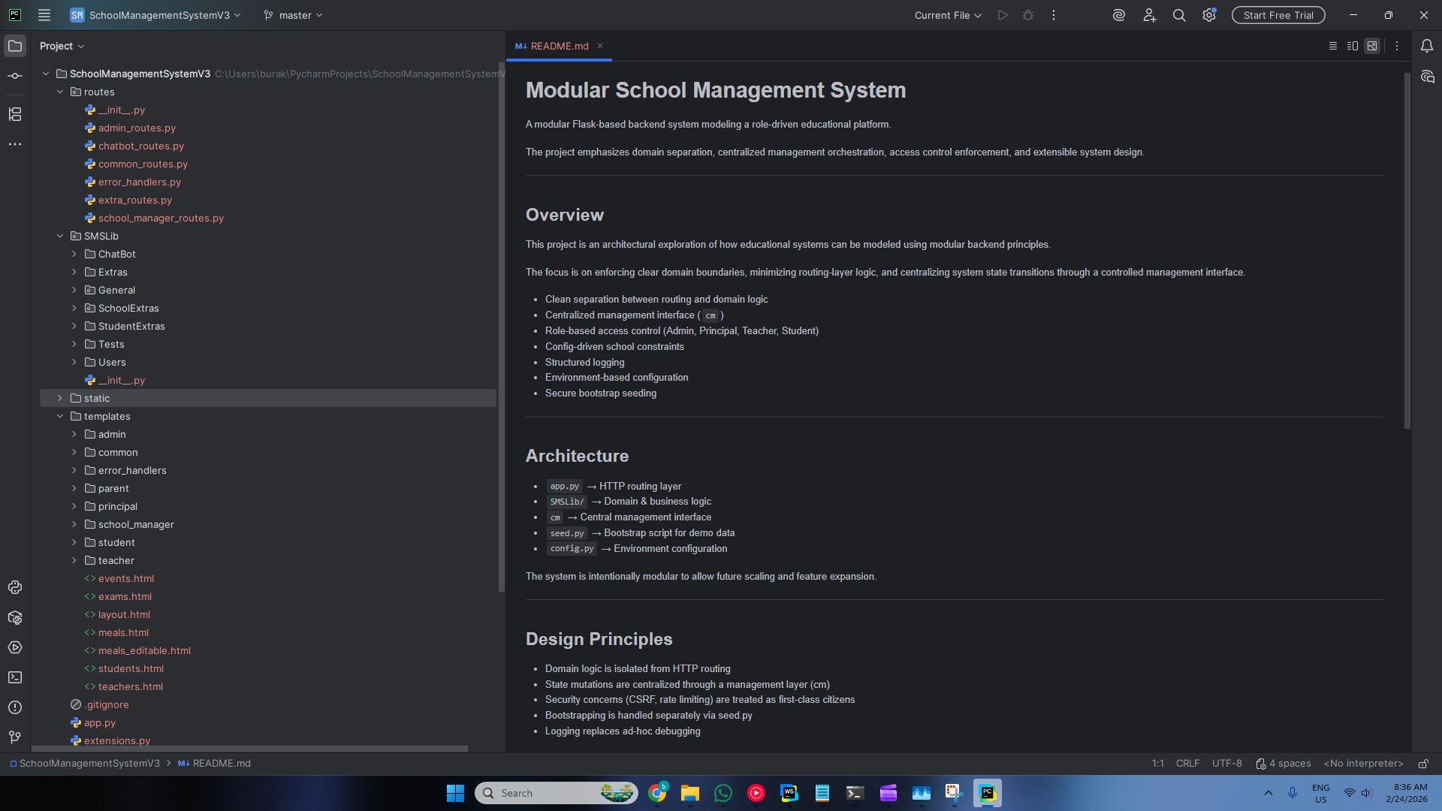
Task: Open the SchoolManagementSystemV3 project dropdown
Action: 156,15
